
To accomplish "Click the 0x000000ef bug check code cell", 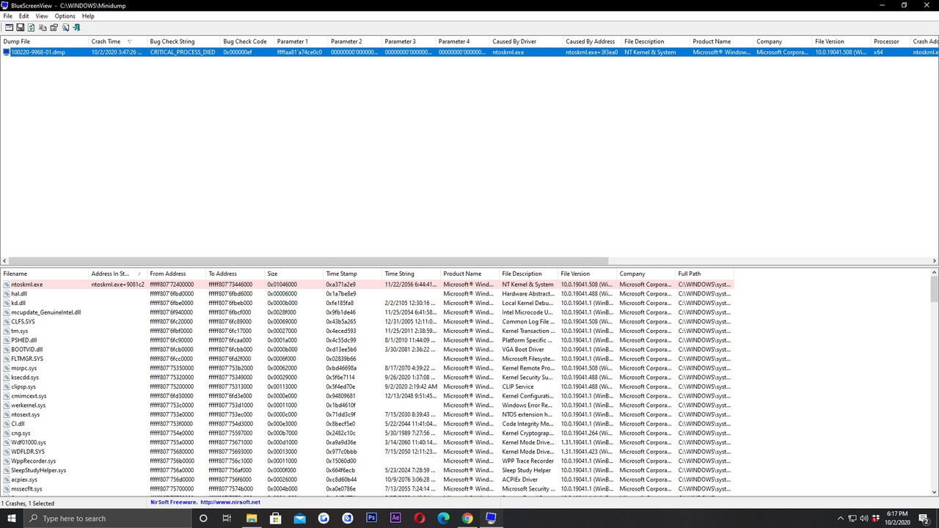I will (247, 52).
